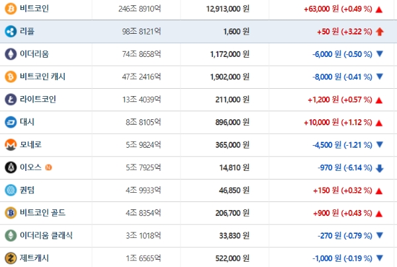Select the change value -970 원 (-6.14 %)
This screenshot has width=397, height=267.
tap(345, 168)
